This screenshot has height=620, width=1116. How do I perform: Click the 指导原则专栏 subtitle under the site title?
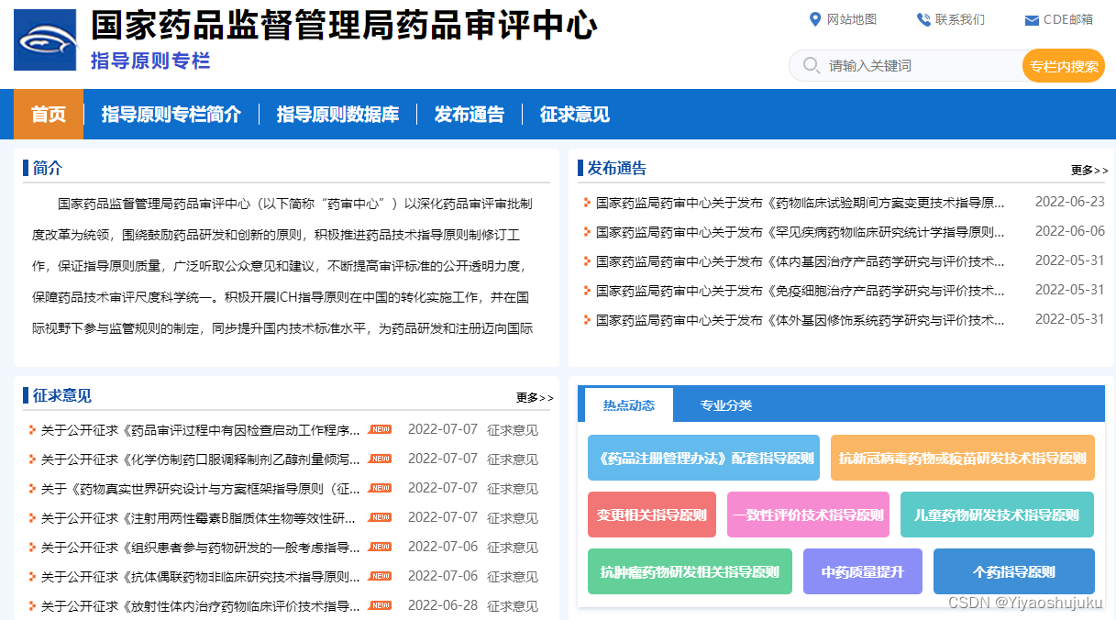pyautogui.click(x=150, y=61)
